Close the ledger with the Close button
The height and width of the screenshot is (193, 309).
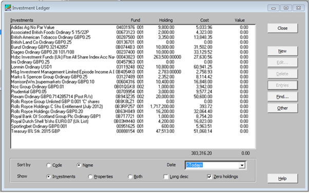click(x=282, y=28)
